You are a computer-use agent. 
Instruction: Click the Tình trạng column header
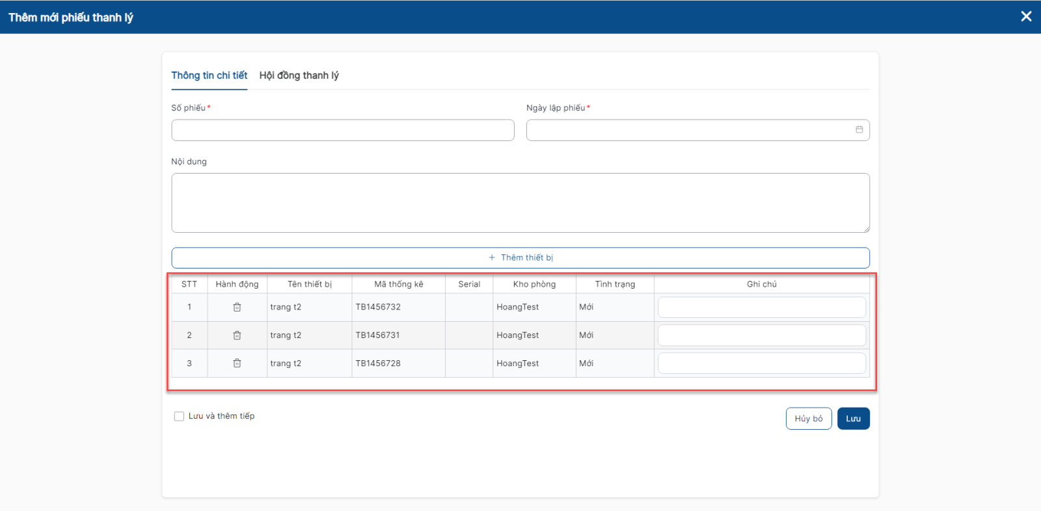[x=615, y=284]
